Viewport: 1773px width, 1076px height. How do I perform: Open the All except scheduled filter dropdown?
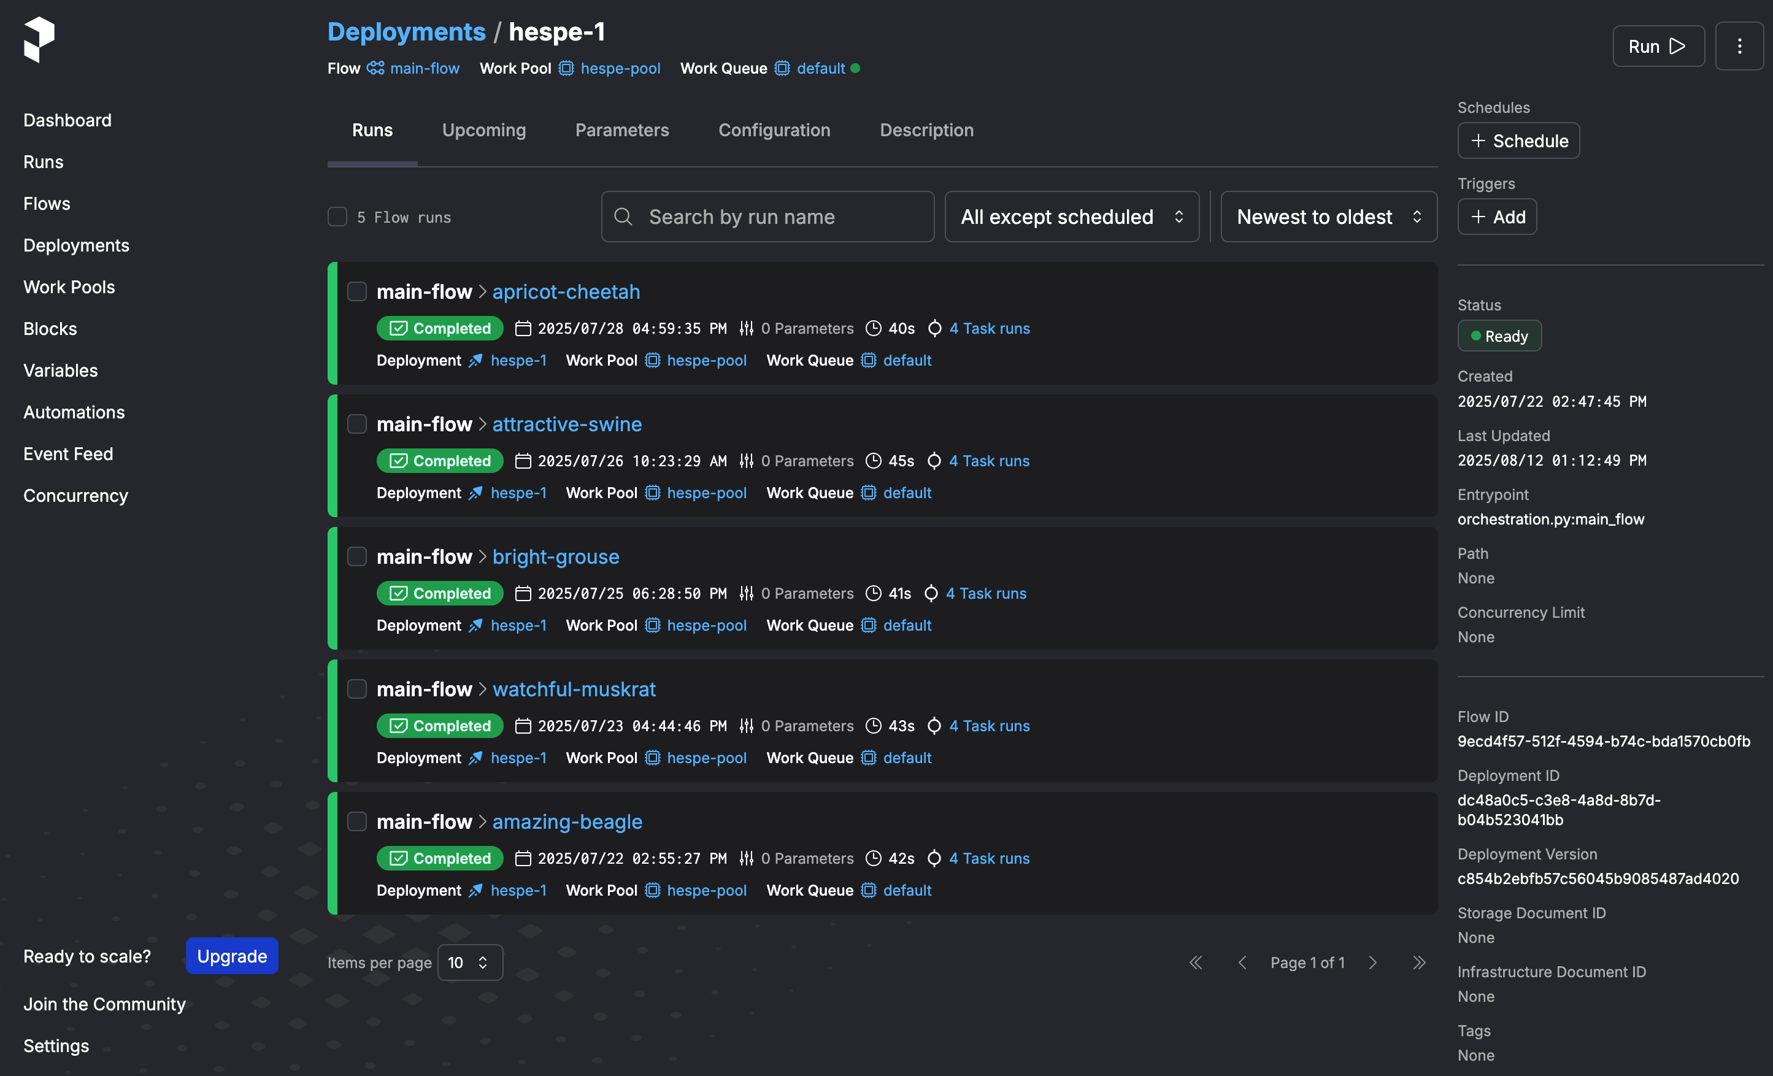(x=1071, y=217)
